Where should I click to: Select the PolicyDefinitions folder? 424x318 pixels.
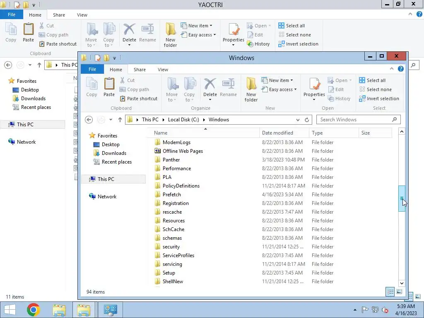[181, 186]
